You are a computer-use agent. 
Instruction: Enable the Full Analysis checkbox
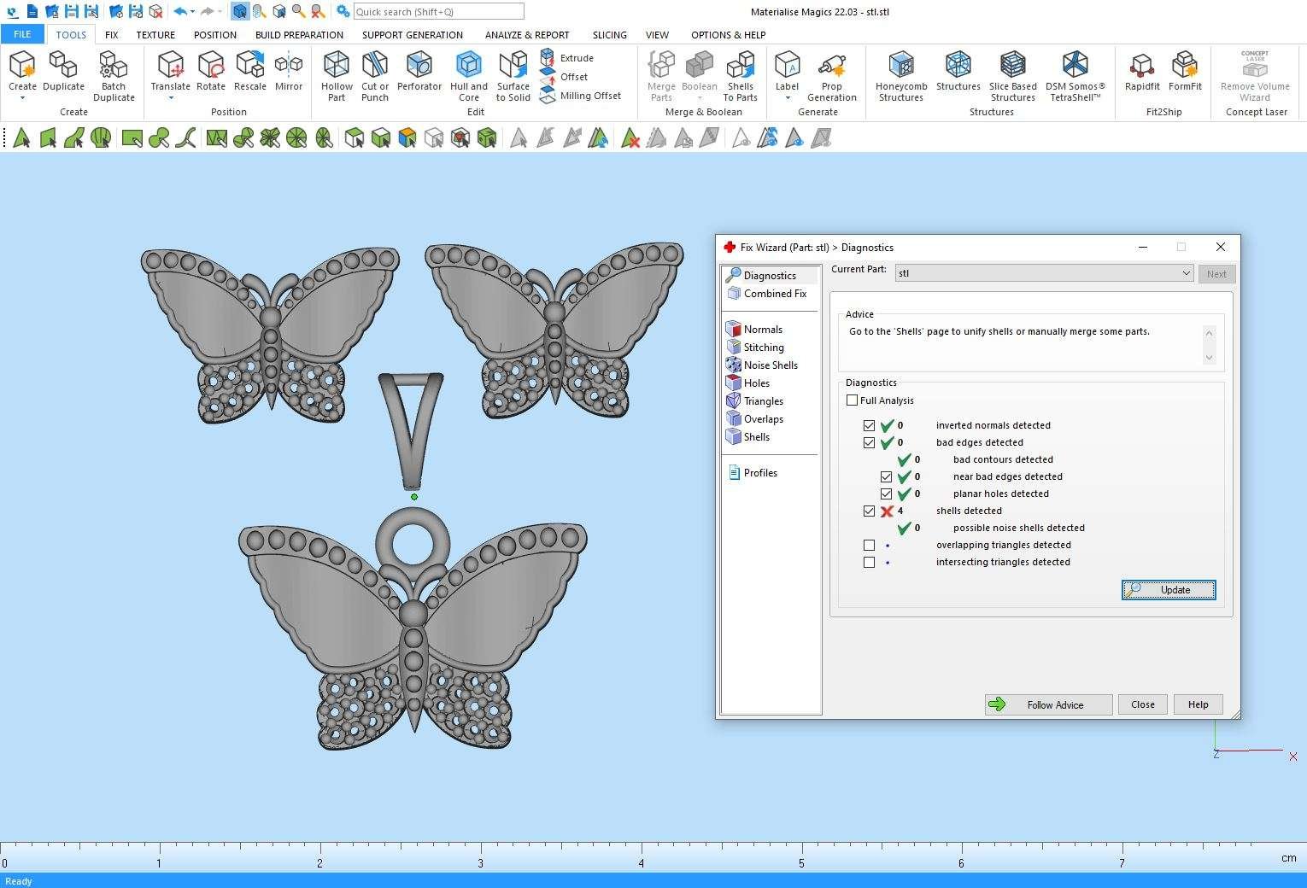853,400
